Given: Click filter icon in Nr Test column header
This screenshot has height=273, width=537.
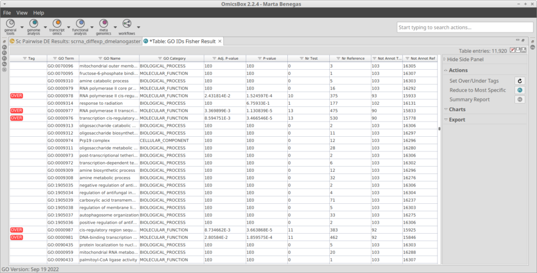Looking at the screenshot, I should [302, 59].
